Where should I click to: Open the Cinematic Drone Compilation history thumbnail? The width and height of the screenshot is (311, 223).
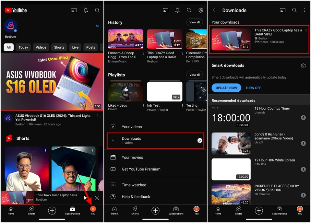[197, 39]
